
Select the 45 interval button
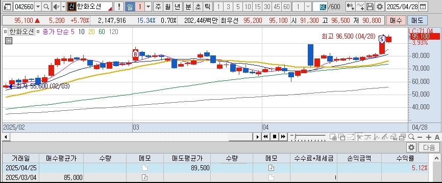click(277, 7)
